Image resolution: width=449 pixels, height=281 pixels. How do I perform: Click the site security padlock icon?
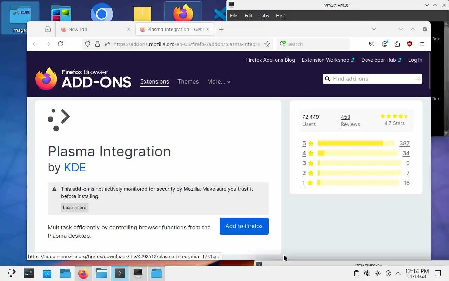pos(98,44)
